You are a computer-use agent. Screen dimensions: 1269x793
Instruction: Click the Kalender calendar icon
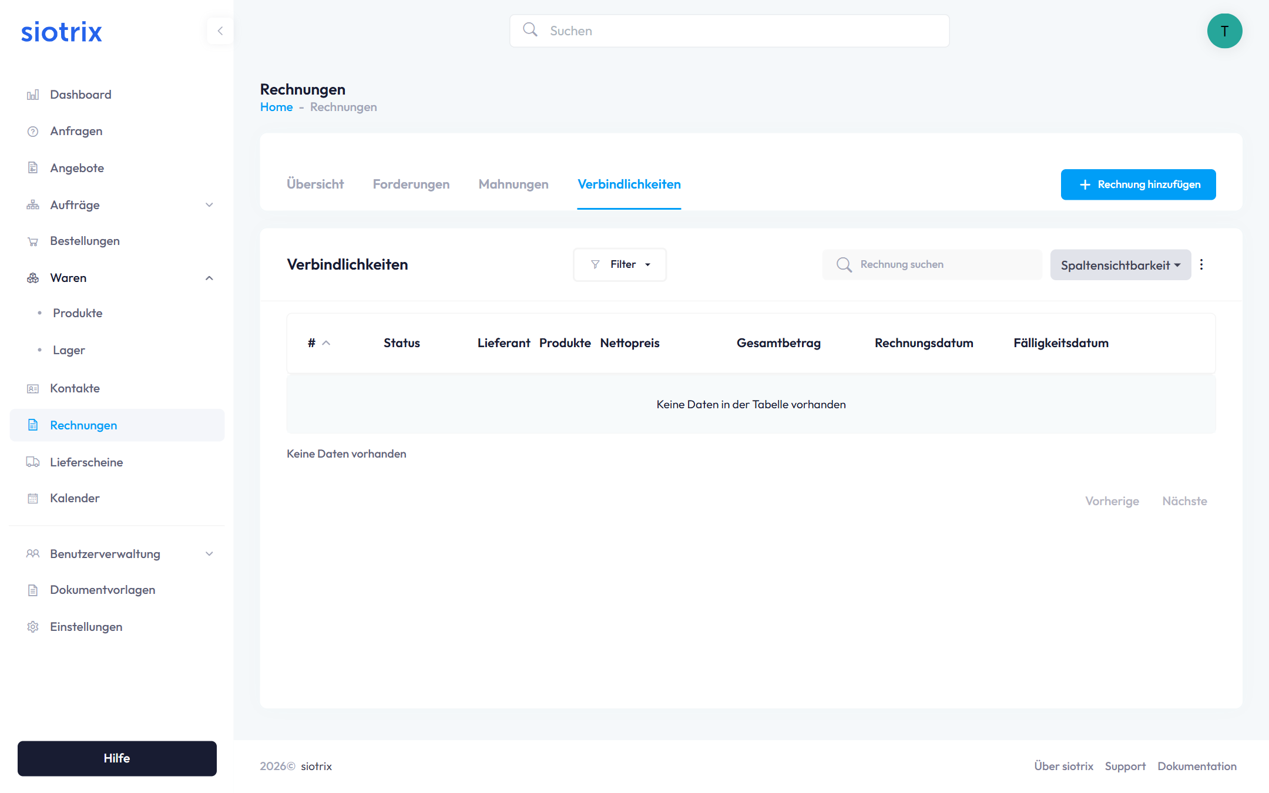tap(33, 499)
